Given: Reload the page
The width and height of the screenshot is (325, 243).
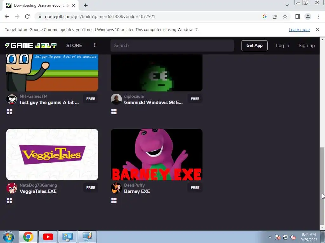Looking at the screenshot, I should [27, 16].
